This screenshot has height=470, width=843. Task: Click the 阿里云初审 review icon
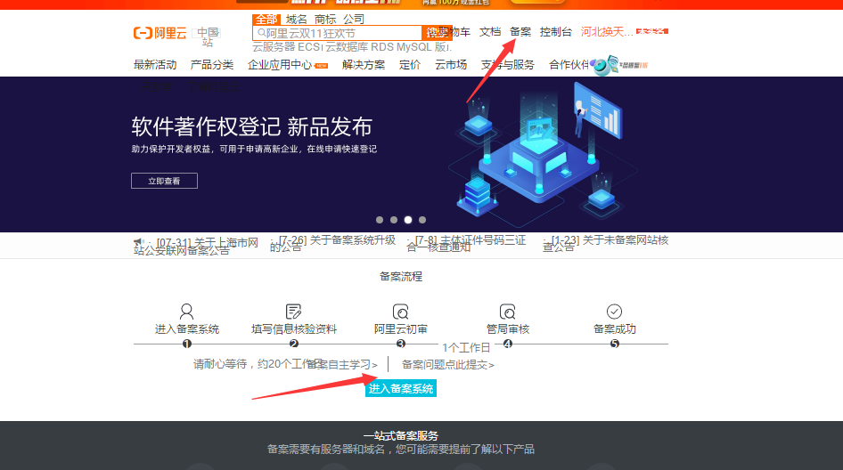(x=400, y=312)
